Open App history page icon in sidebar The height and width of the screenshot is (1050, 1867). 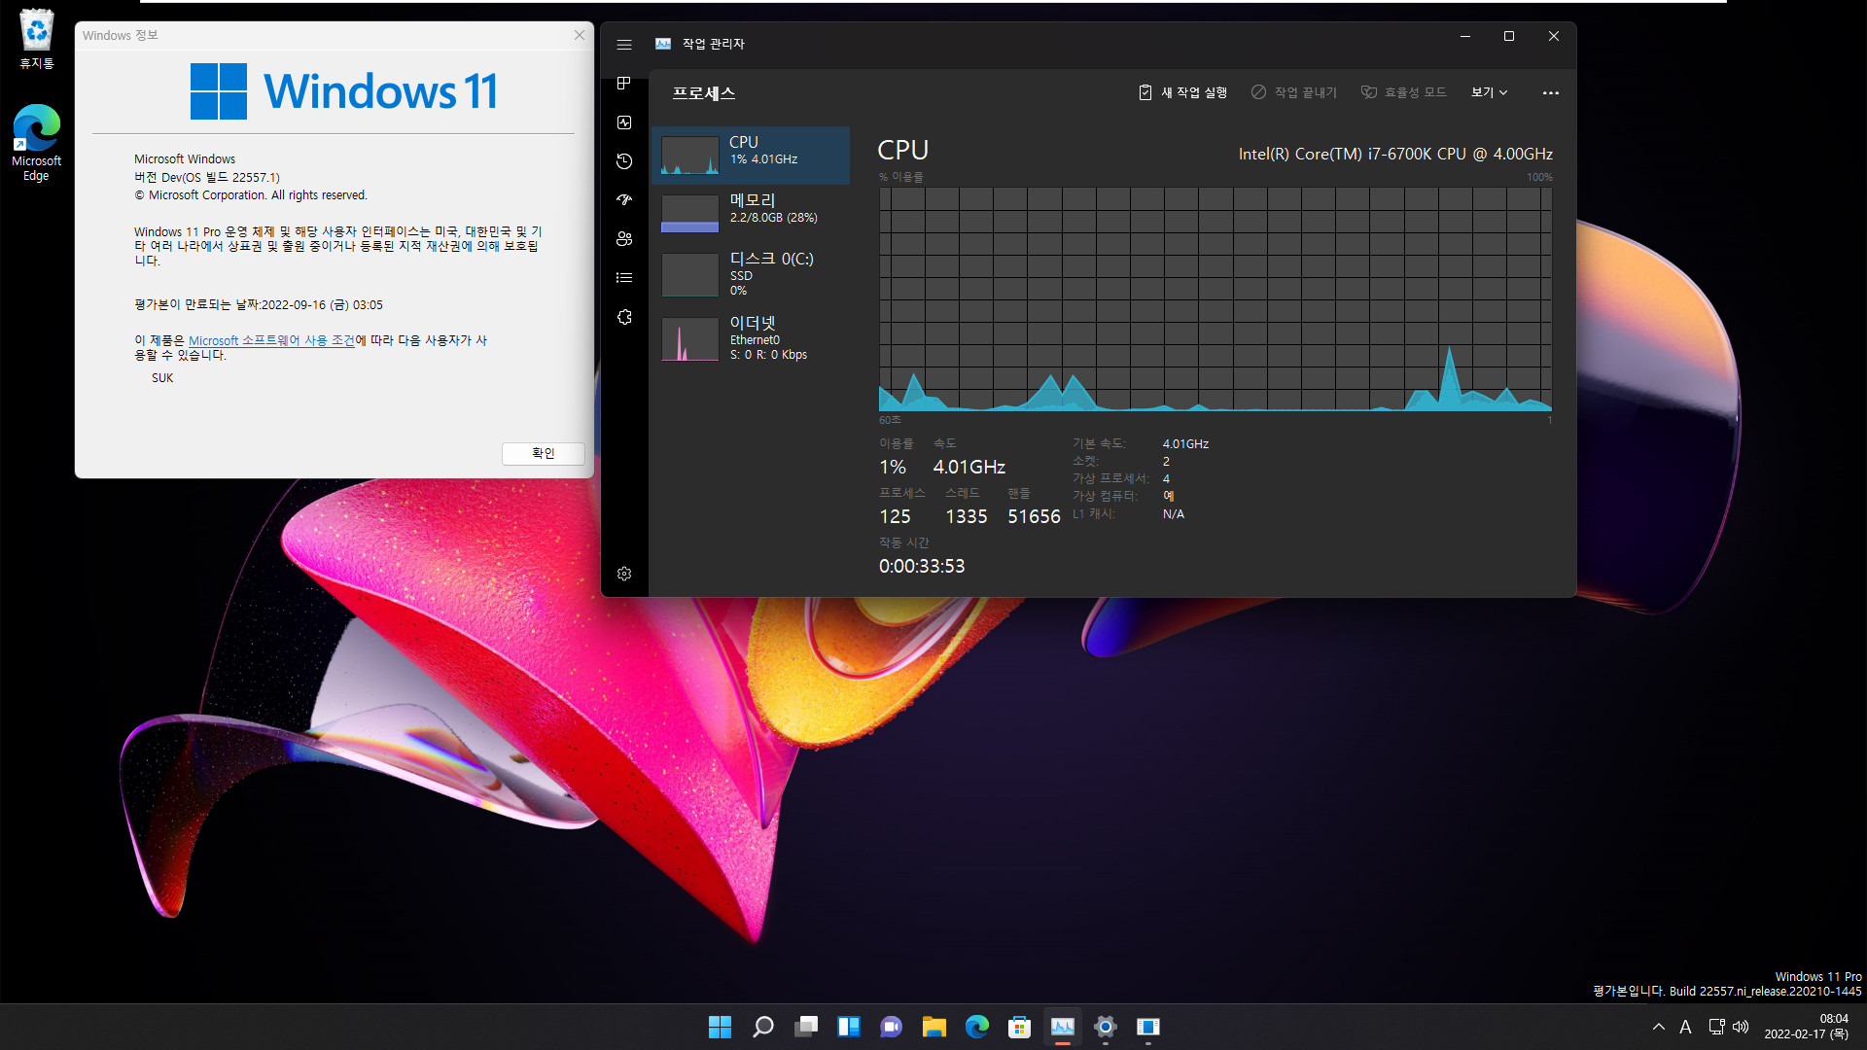[624, 161]
